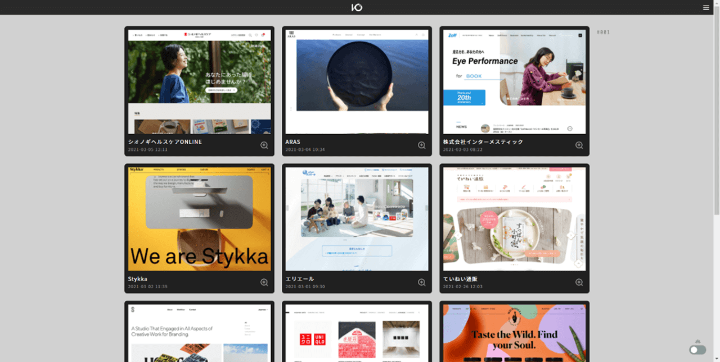Open the シオノギヘルスケアONLINE thumbnail
720x362 pixels.
(x=199, y=81)
